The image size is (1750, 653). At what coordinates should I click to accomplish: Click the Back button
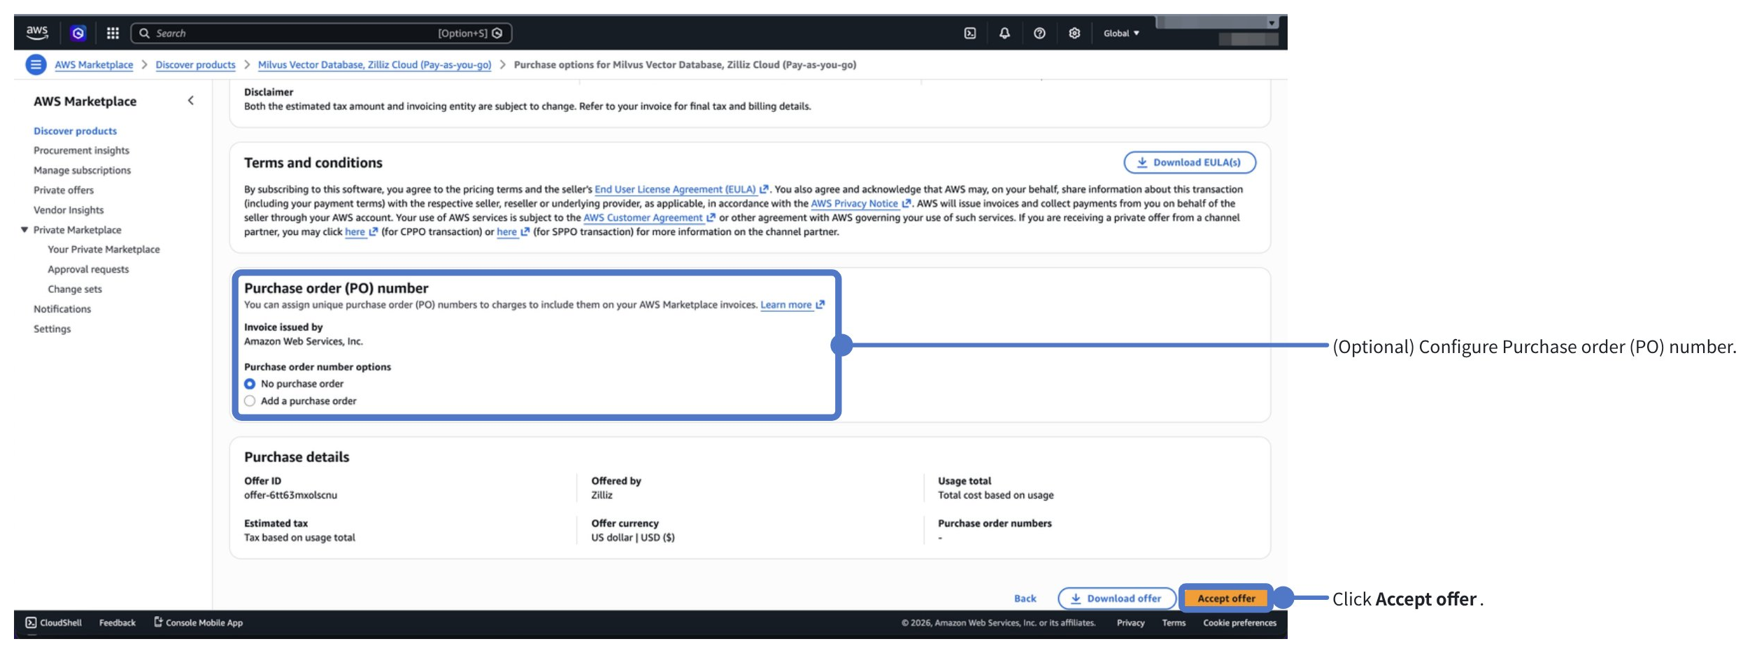coord(1025,598)
